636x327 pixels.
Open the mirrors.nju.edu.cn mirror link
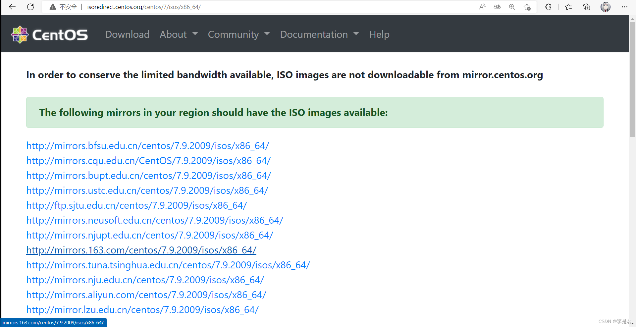click(145, 280)
